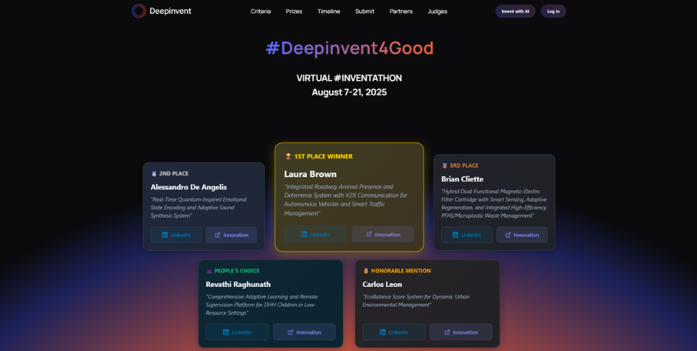
Task: Click the Deepinvent circular logo icon
Action: pos(139,11)
